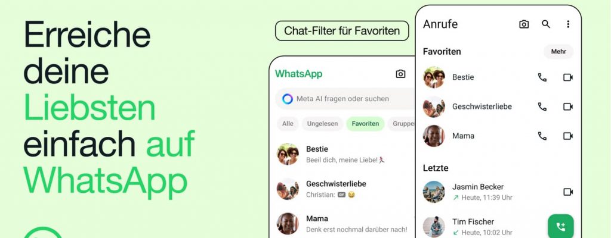This screenshot has width=611, height=238.
Task: Voice call Geschwisterliebe group
Action: (542, 107)
